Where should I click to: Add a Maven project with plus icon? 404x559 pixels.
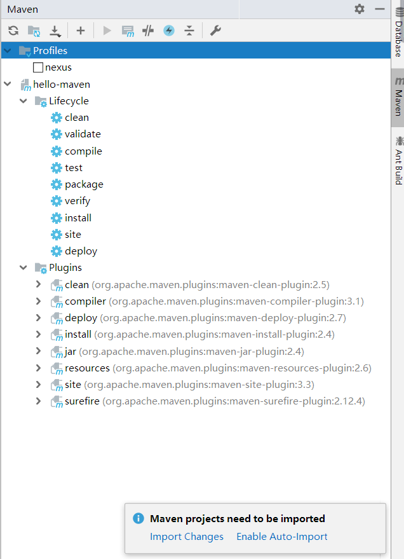(x=81, y=31)
